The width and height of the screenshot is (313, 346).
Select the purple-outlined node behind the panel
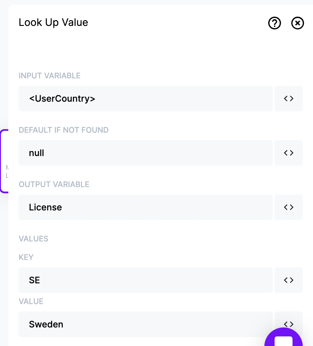click(x=4, y=161)
